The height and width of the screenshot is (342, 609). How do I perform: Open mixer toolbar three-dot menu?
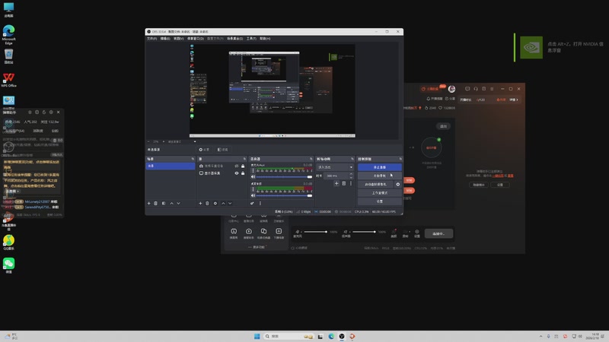coord(260,203)
